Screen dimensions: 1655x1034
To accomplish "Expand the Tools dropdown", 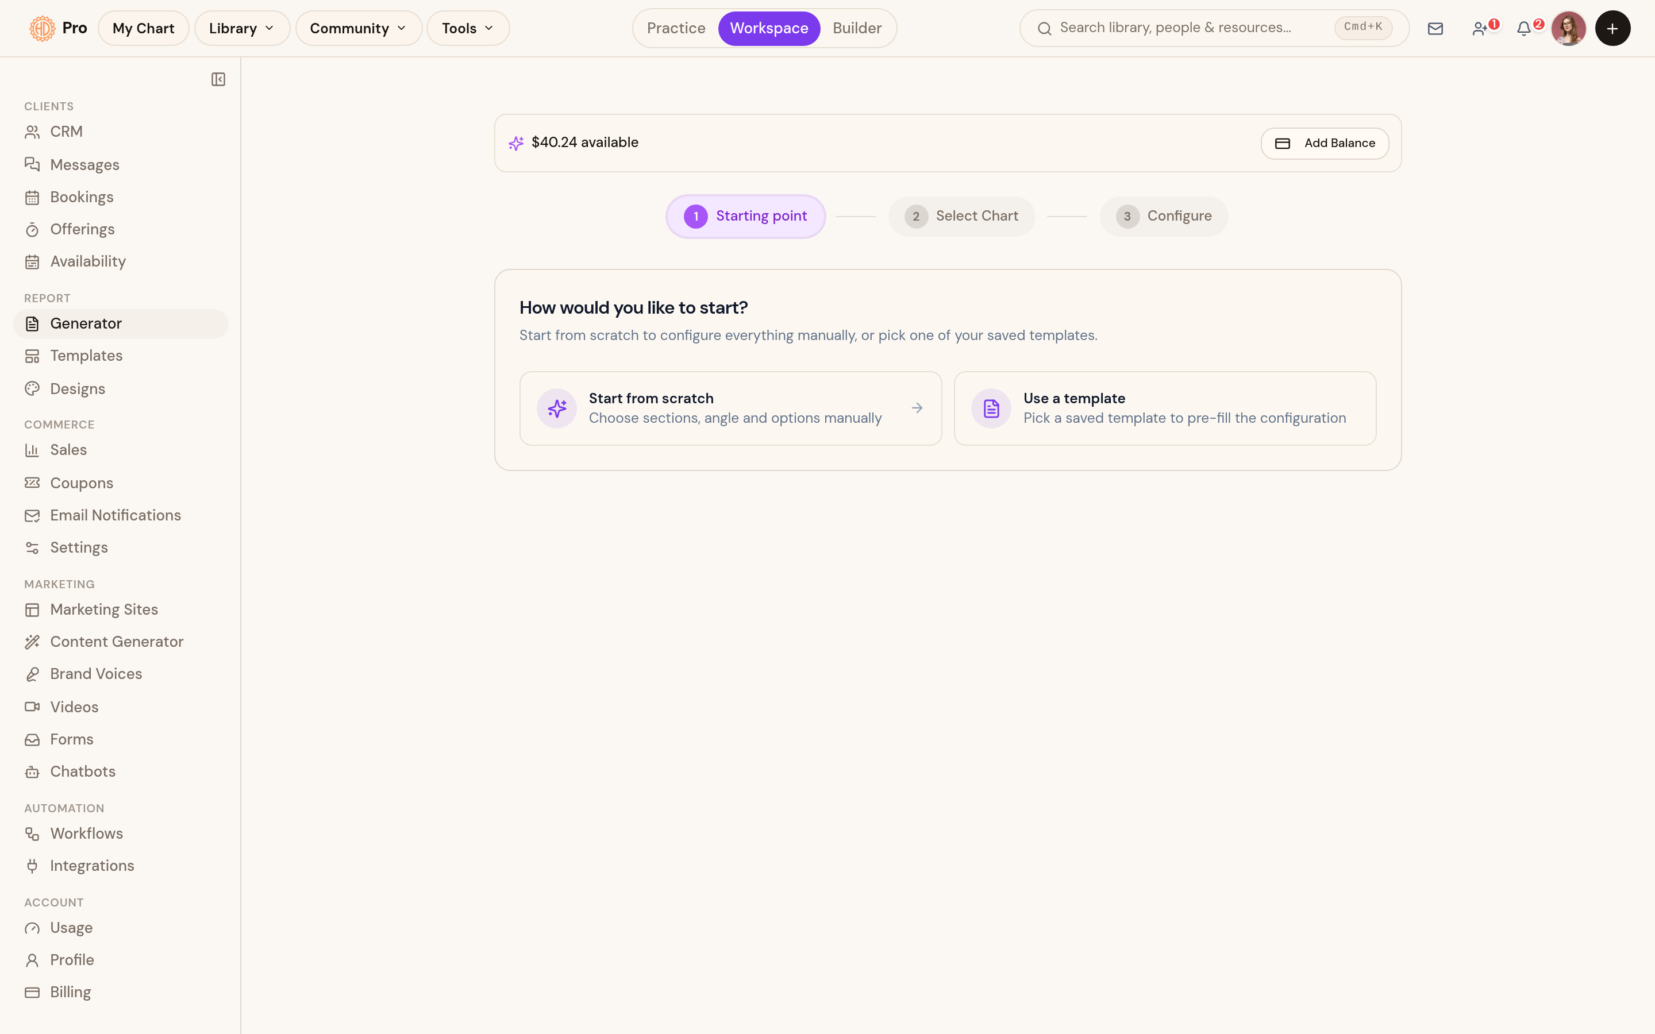I will click(468, 28).
